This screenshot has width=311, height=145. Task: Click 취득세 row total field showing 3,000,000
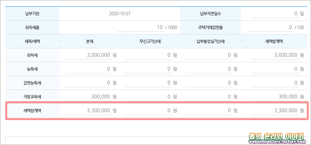275,55
